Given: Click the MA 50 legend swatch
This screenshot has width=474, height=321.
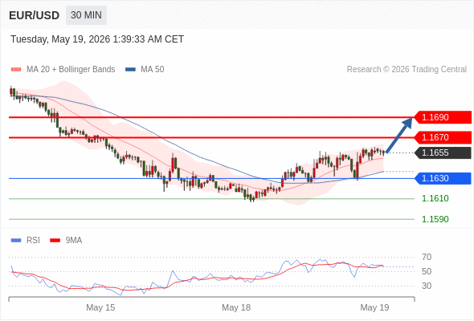Looking at the screenshot, I should tap(130, 70).
